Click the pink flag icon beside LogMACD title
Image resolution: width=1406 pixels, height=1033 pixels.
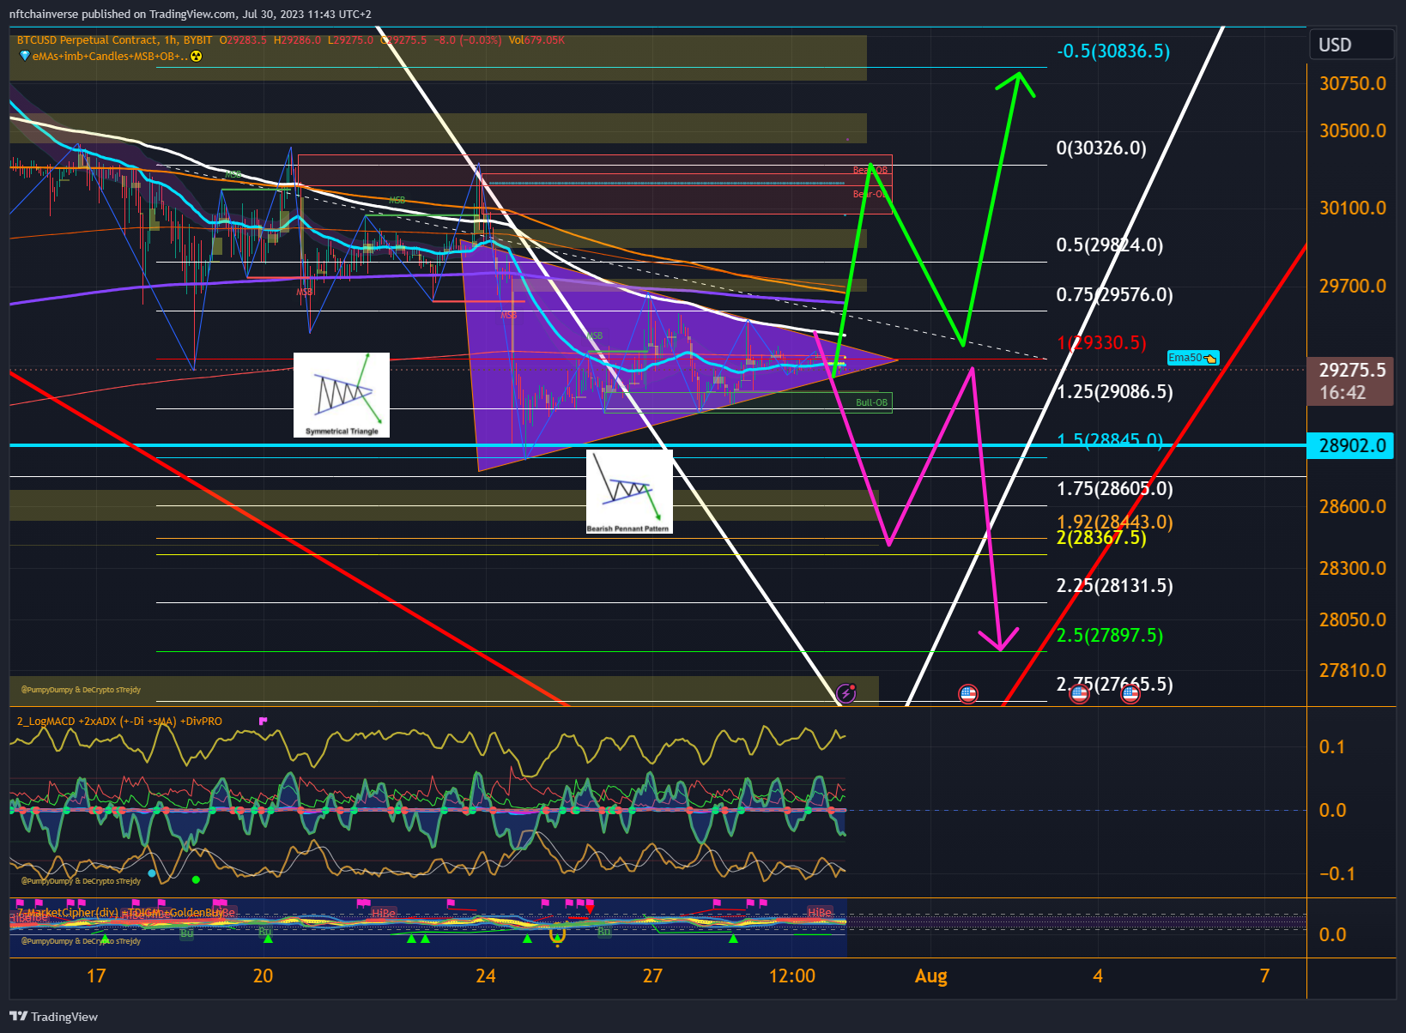tap(264, 721)
